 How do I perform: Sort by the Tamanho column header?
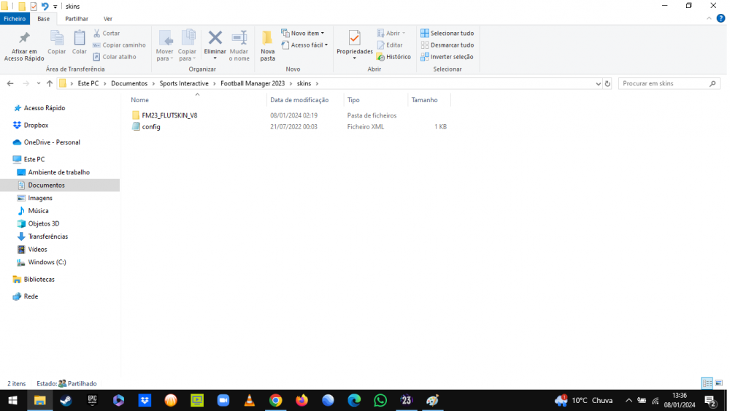424,100
